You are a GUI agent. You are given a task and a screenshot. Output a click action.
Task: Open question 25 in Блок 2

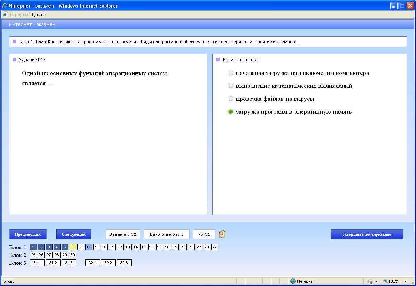[x=33, y=255]
